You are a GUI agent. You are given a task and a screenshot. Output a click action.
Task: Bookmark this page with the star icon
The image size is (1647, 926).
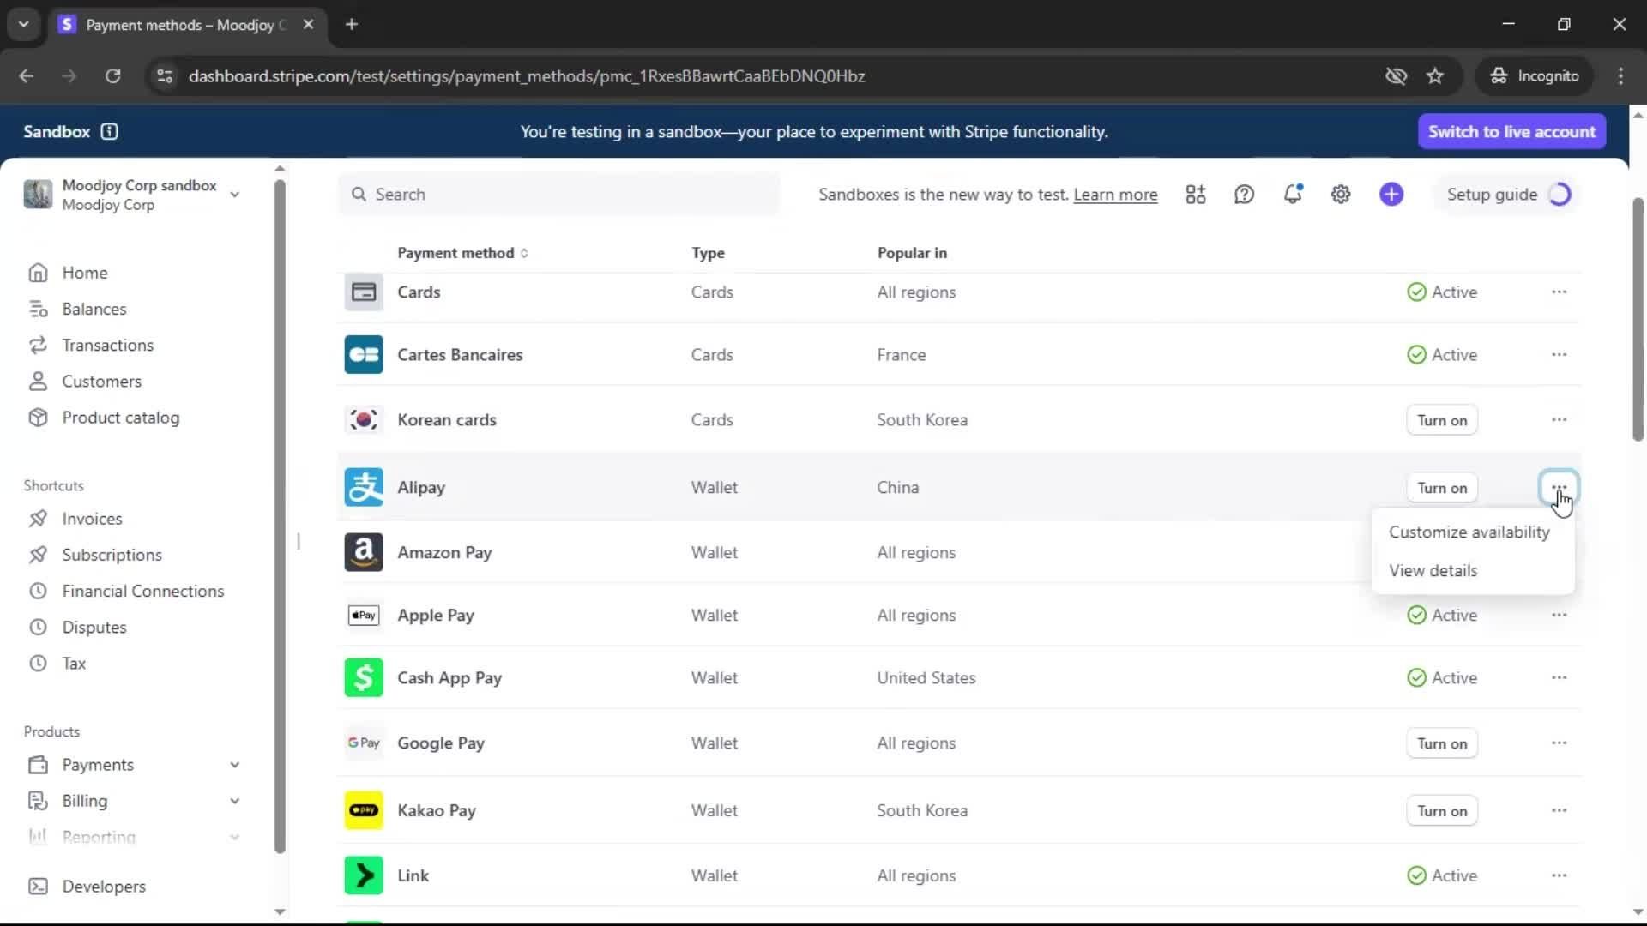tap(1435, 76)
